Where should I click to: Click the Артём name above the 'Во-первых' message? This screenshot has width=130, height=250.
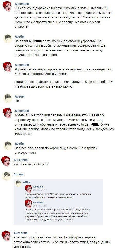pos(20,37)
